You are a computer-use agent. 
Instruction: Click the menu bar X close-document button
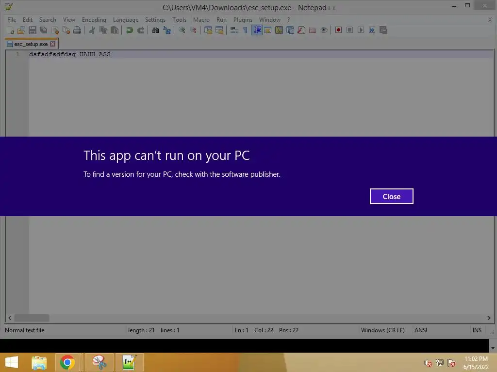490,19
